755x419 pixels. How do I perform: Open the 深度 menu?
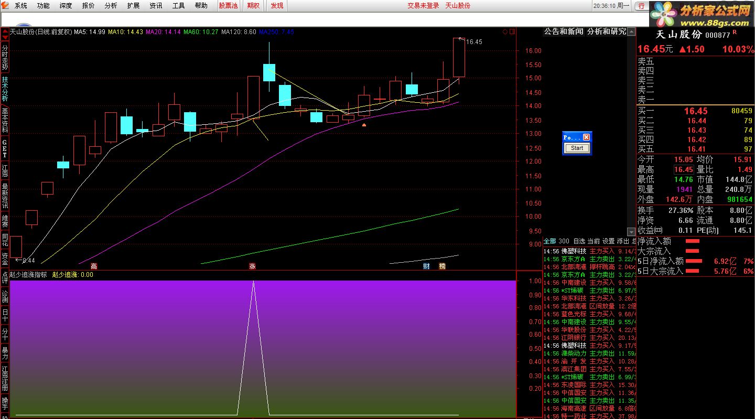pyautogui.click(x=66, y=6)
